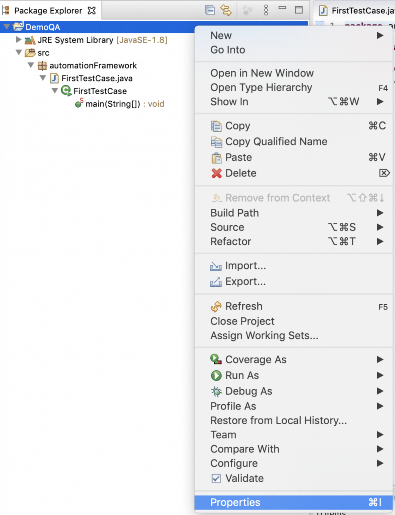This screenshot has height=515, width=395.
Task: Collapse automationFramework package node
Action: click(30, 66)
